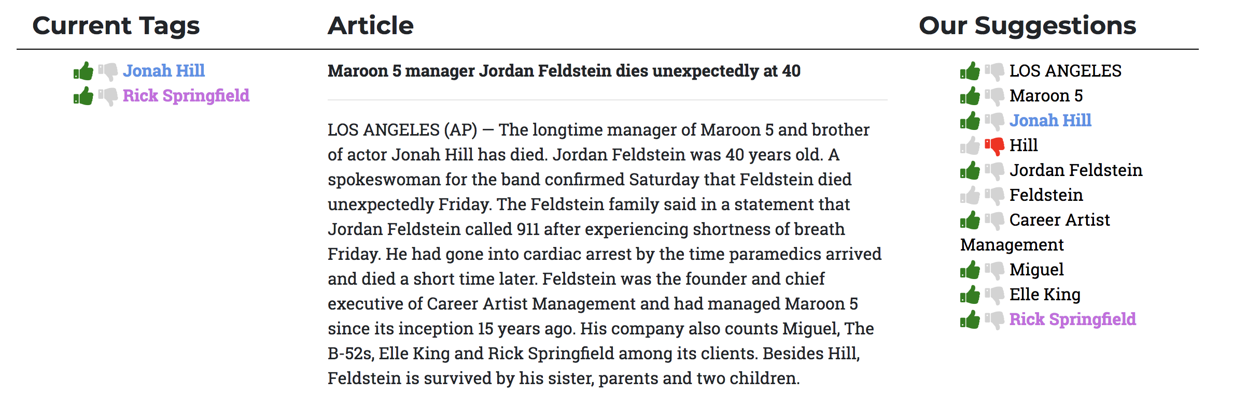
Task: Open the Jonah Hill current tag link
Action: click(x=164, y=70)
